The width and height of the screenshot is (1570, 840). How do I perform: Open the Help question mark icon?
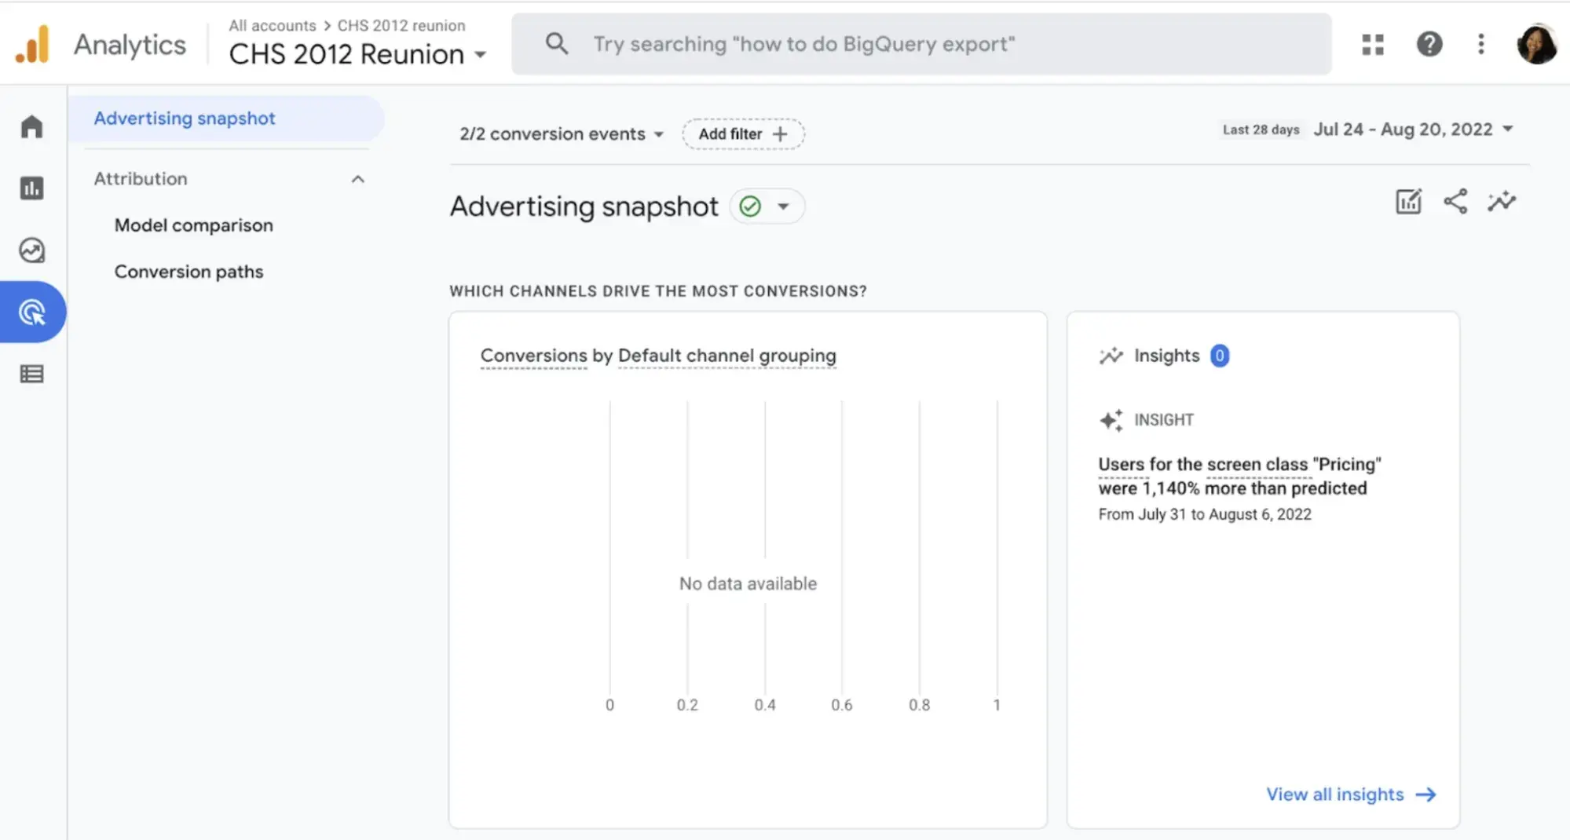(x=1429, y=44)
